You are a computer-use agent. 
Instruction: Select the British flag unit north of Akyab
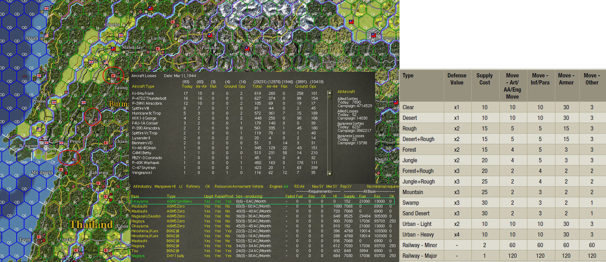(x=46, y=8)
